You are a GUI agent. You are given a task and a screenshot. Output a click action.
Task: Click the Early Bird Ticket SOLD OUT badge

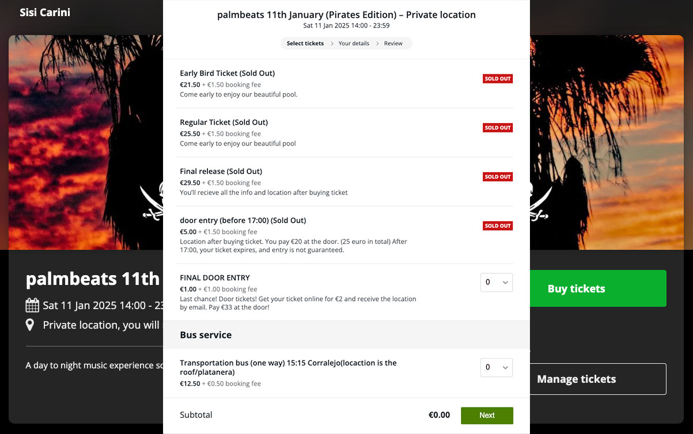tap(498, 79)
